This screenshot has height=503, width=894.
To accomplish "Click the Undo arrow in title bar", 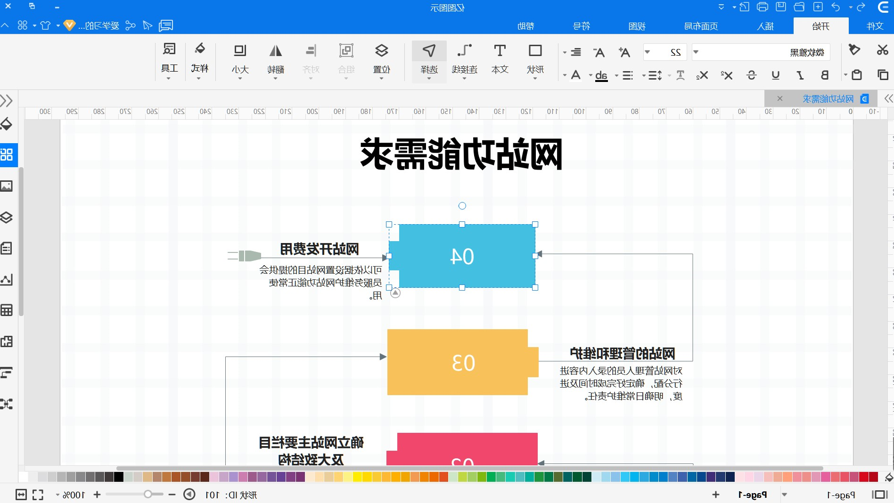I will 836,7.
